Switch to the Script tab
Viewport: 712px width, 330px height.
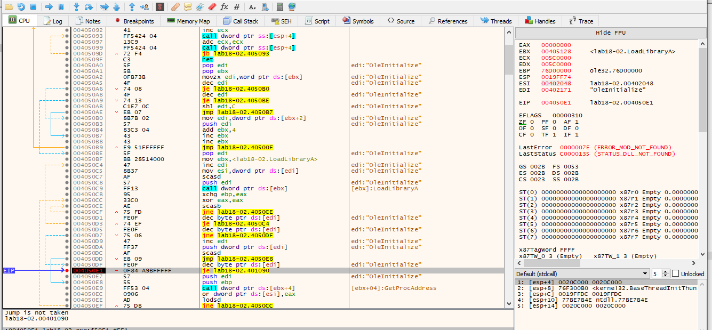(317, 21)
